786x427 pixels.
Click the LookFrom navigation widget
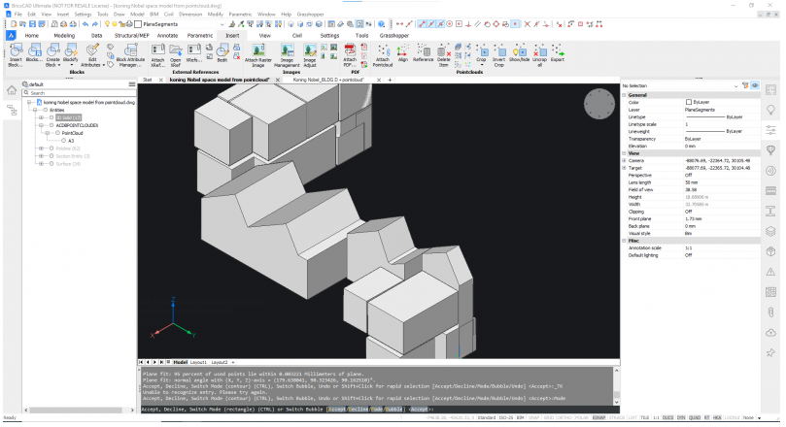coord(599,104)
